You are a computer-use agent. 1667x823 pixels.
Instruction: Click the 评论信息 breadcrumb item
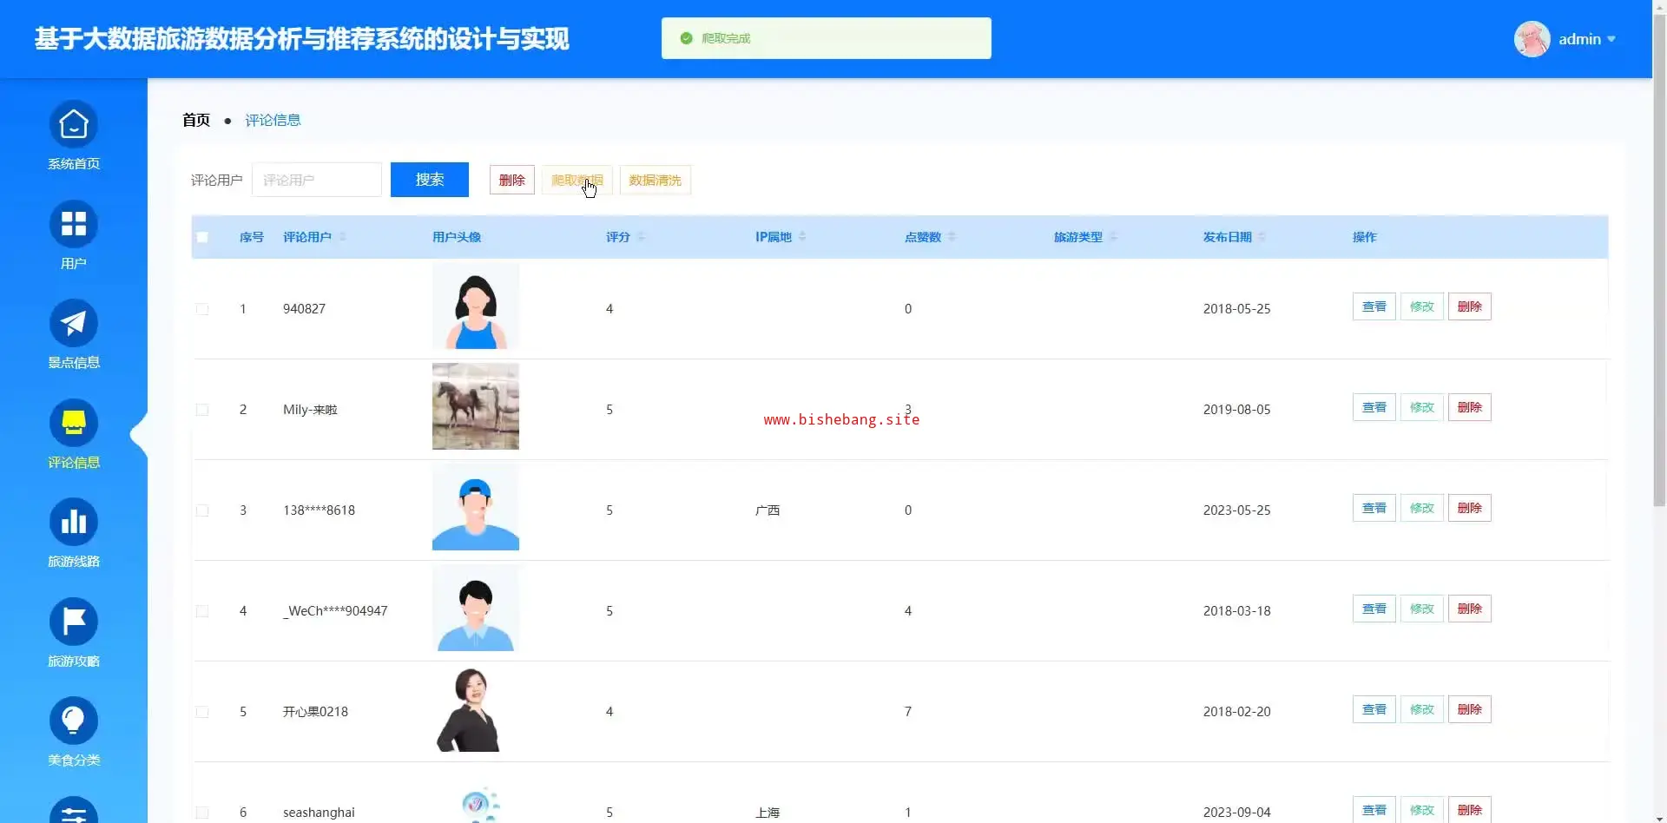point(273,120)
